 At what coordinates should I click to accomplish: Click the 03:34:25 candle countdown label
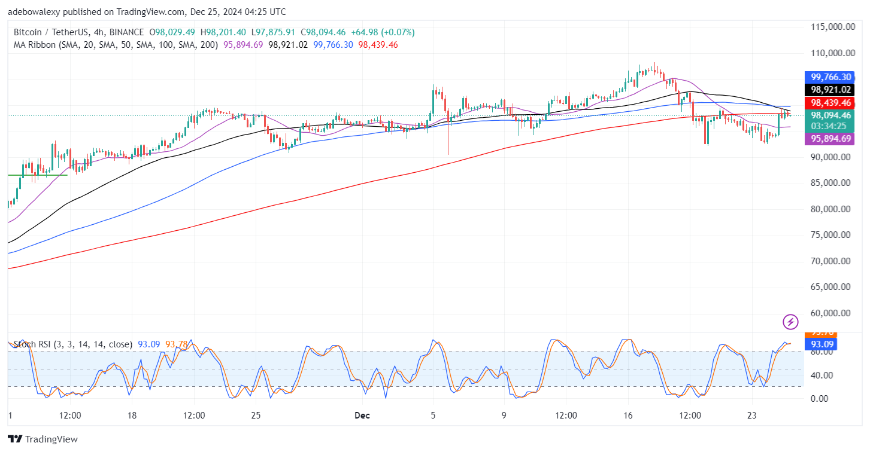pyautogui.click(x=828, y=126)
